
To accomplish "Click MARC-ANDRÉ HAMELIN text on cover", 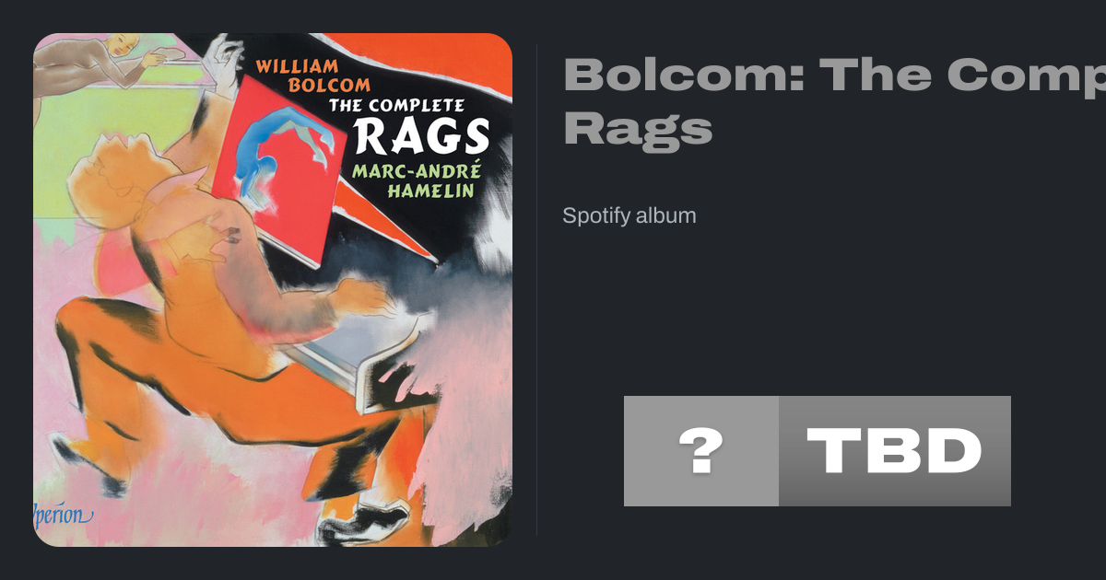I will click(413, 180).
